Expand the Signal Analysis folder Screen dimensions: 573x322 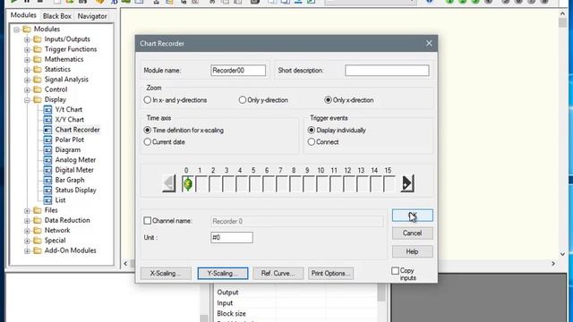pos(27,80)
